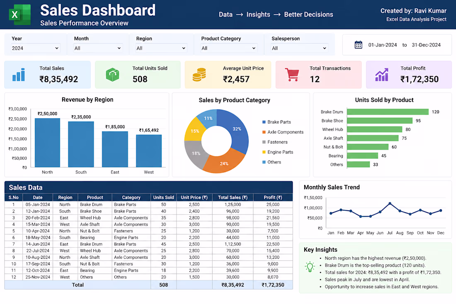The width and height of the screenshot is (456, 304).
Task: Click the start date 01-Jan-2024
Action: (383, 45)
